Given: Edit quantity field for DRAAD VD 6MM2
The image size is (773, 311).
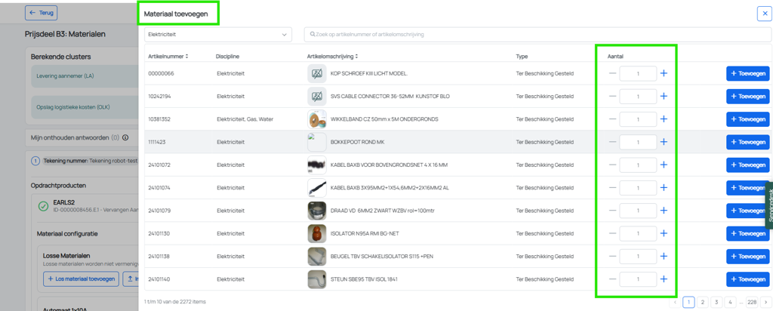Looking at the screenshot, I should 638,211.
